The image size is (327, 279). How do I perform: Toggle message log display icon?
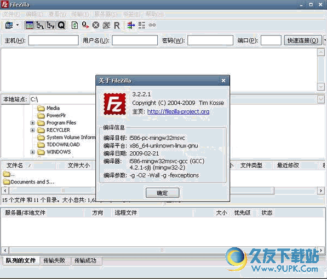tap(30, 25)
